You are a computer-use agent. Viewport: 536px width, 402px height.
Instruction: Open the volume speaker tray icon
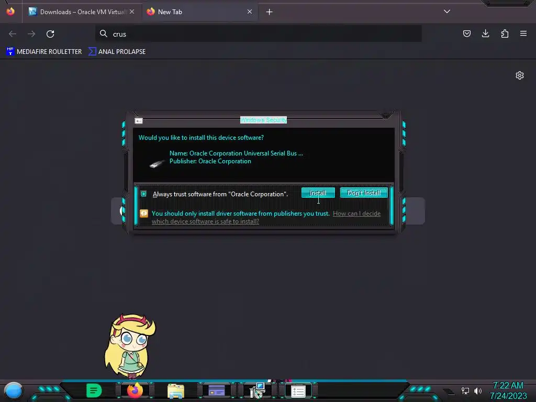coord(478,390)
